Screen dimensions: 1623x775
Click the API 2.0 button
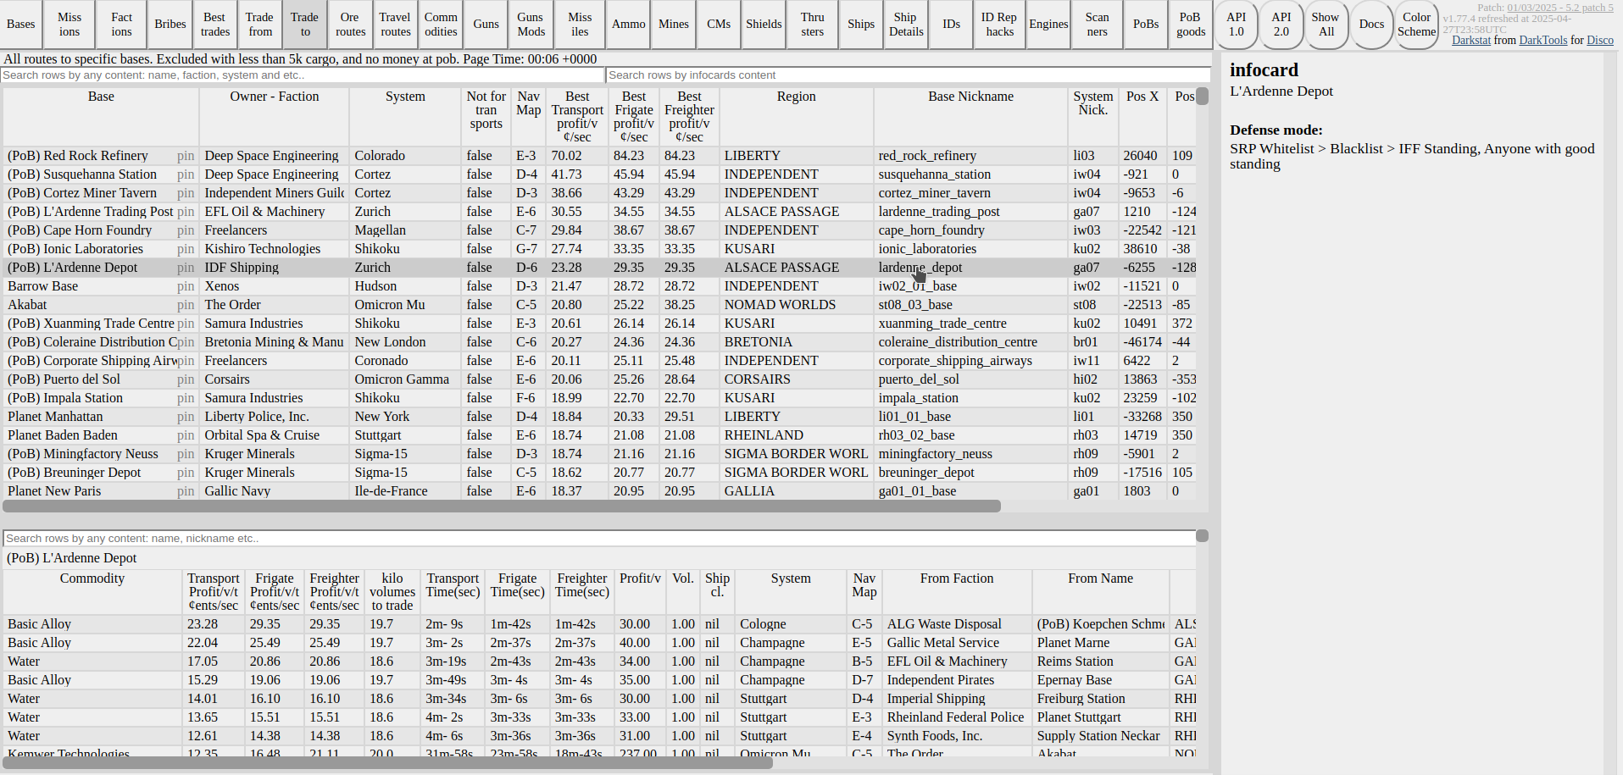pyautogui.click(x=1281, y=25)
